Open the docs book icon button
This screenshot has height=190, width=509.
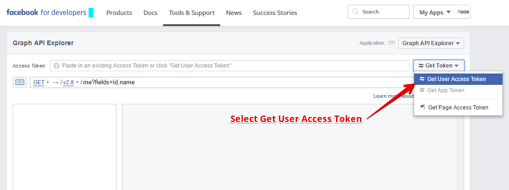point(20,82)
